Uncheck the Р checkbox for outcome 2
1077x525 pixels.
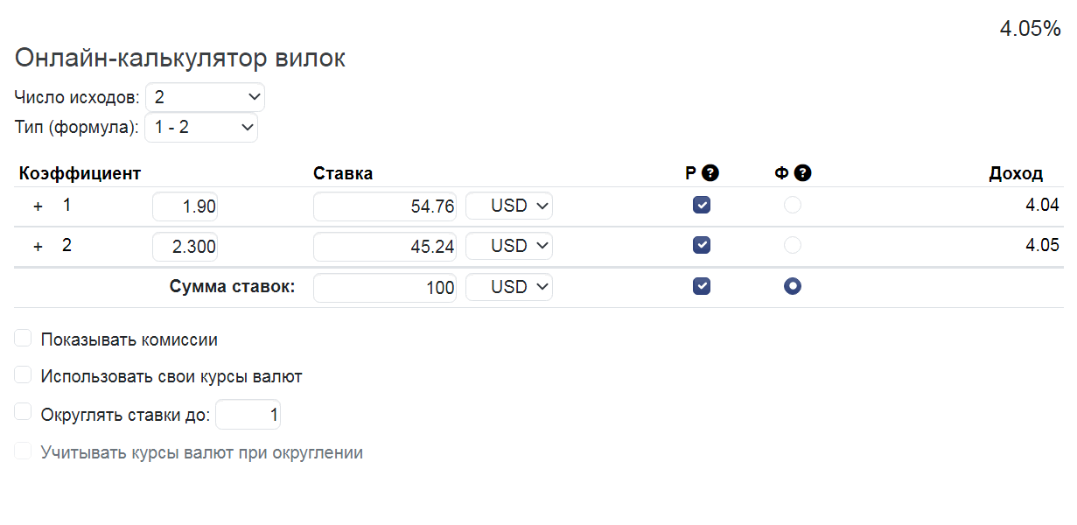click(x=702, y=245)
